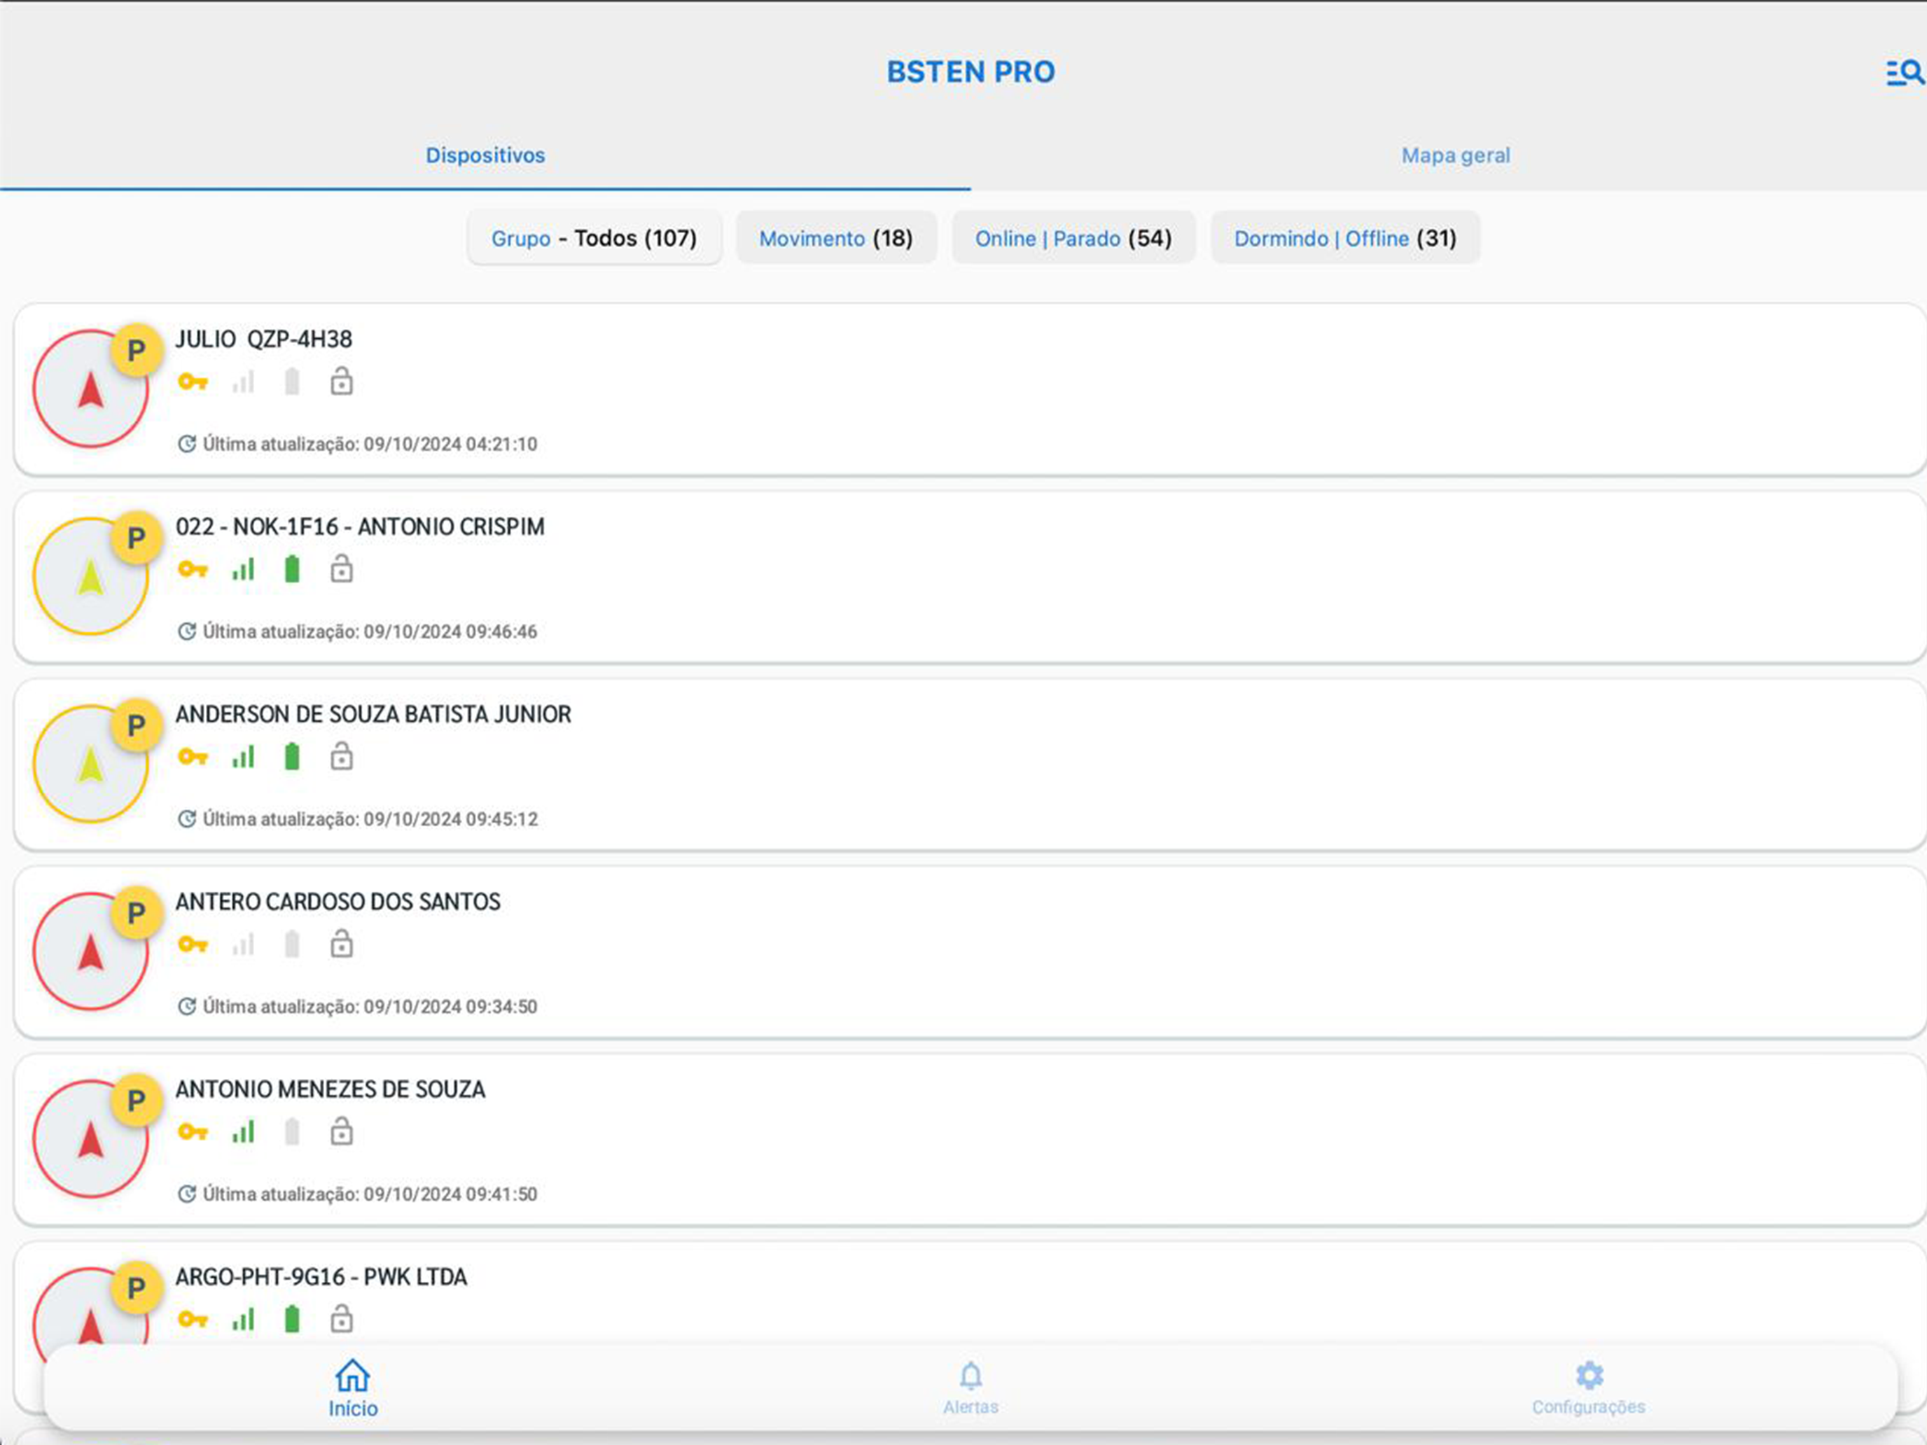This screenshot has width=1927, height=1445.
Task: Click the signal icon for ANDERSON DE SOUZA BATISTA
Action: [x=243, y=757]
